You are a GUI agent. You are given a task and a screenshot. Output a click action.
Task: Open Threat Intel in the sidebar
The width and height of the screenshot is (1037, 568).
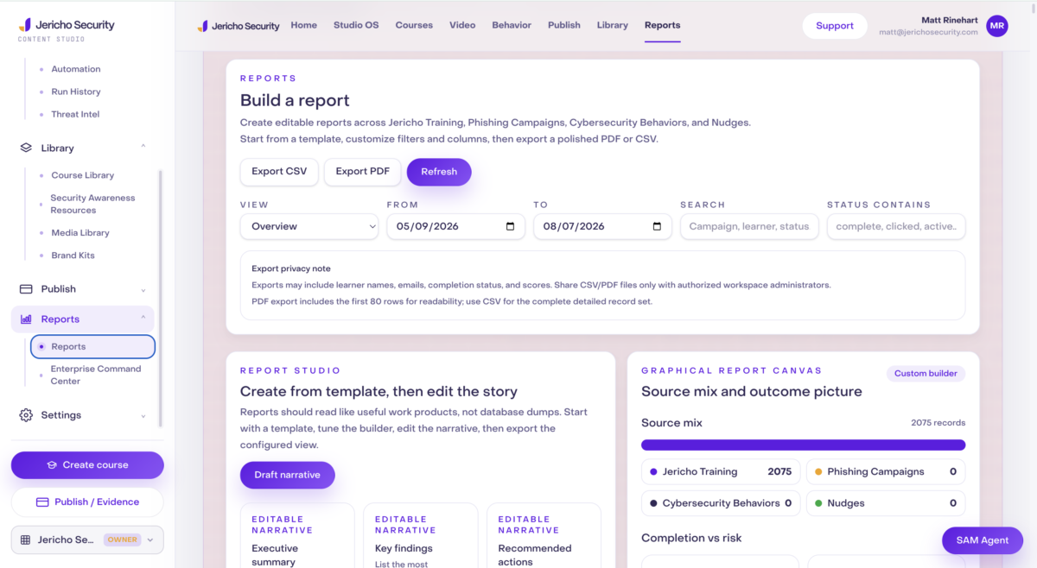pos(75,114)
